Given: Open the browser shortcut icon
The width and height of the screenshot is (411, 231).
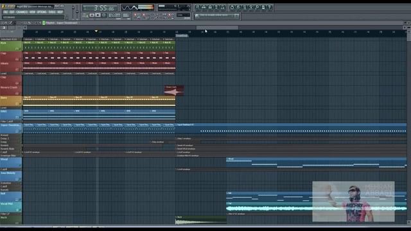Looking at the screenshot, I should tap(216, 7).
